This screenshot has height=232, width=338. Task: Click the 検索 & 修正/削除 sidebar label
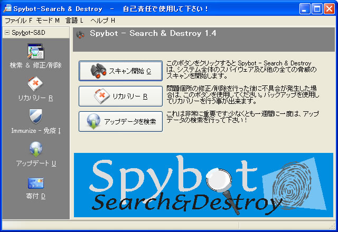pyautogui.click(x=35, y=65)
